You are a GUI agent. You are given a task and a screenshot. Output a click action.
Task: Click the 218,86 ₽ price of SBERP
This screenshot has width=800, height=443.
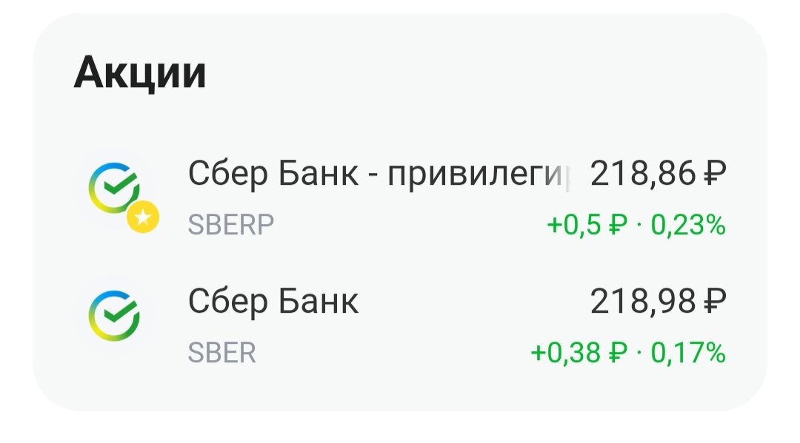coord(657,172)
